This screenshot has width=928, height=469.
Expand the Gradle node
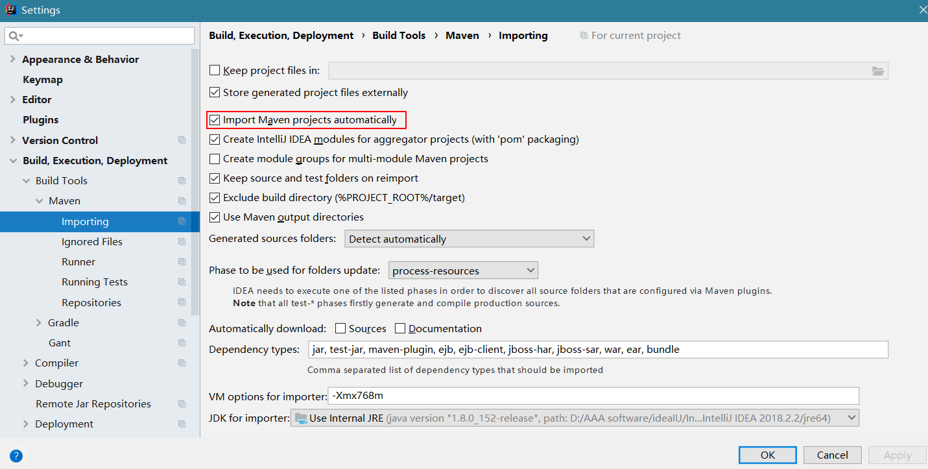[39, 323]
